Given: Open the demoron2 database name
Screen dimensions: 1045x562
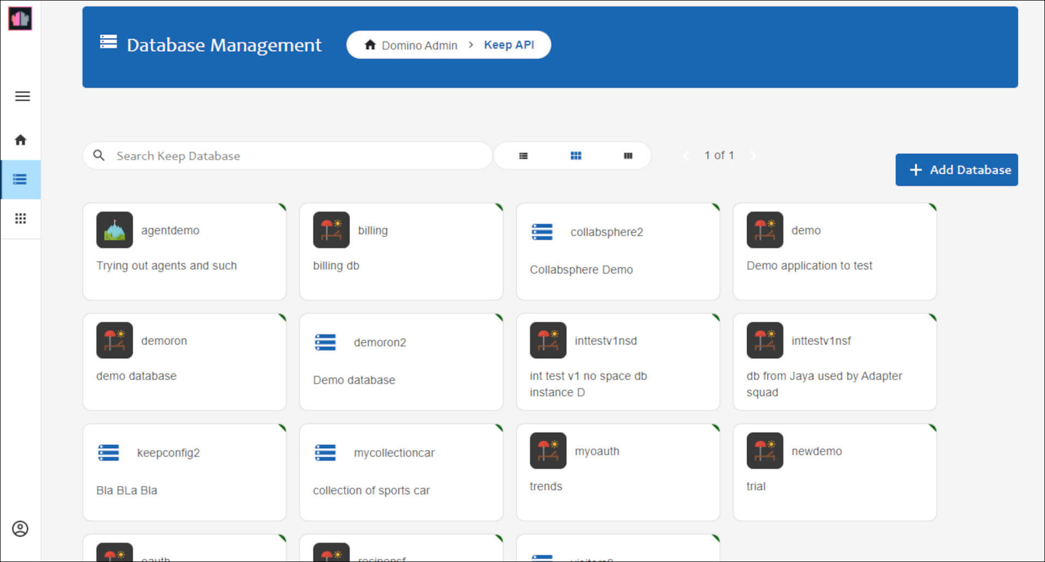Looking at the screenshot, I should 380,342.
